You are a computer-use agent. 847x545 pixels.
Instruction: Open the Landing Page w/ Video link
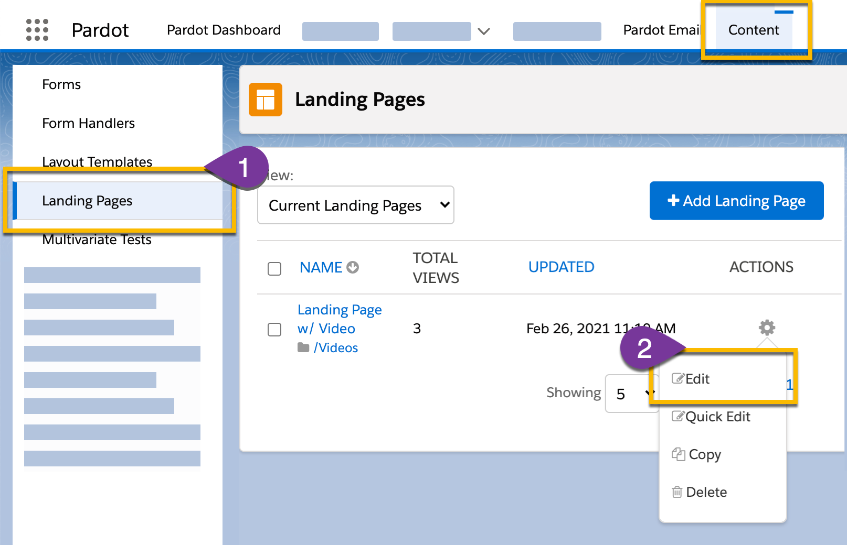(340, 319)
